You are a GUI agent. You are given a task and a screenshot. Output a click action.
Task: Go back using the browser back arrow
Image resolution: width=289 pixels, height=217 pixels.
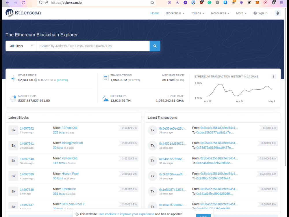[x=8, y=3]
